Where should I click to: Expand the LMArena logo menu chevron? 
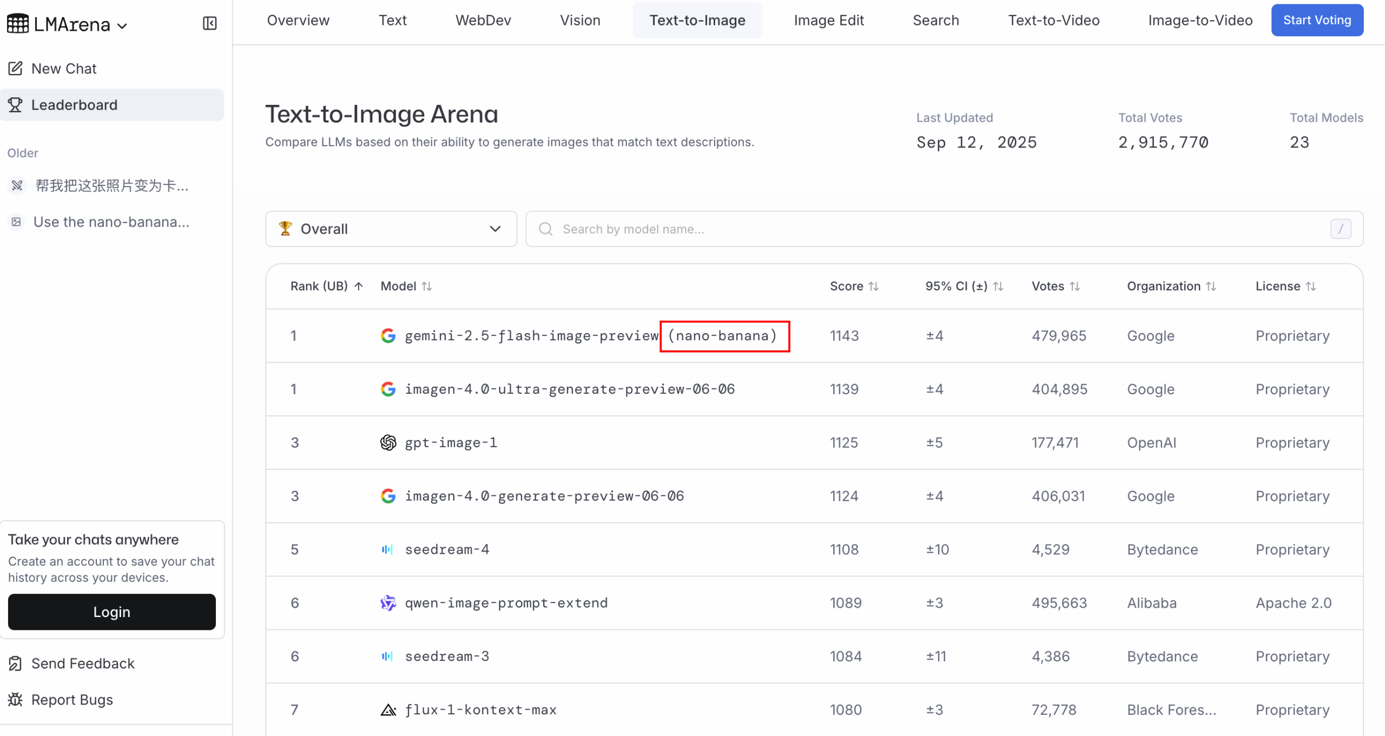[123, 25]
